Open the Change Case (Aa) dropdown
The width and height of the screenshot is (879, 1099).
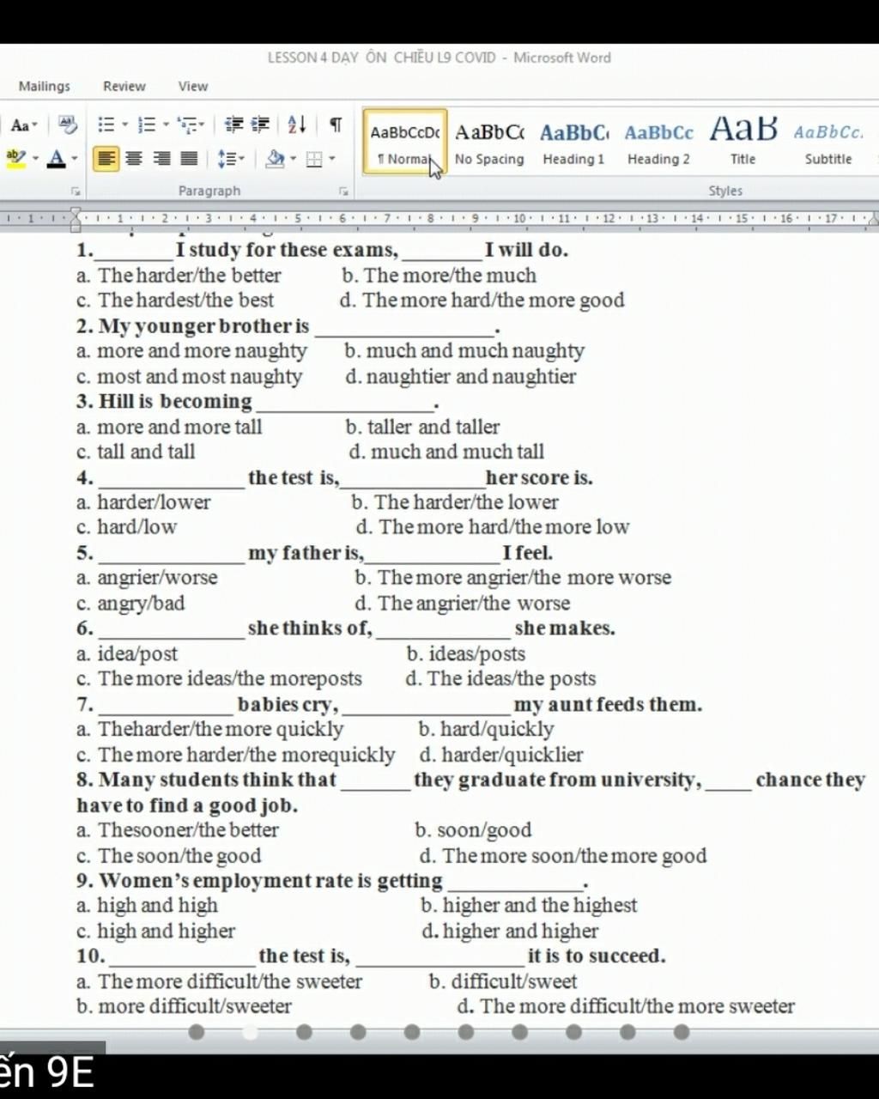click(x=23, y=126)
